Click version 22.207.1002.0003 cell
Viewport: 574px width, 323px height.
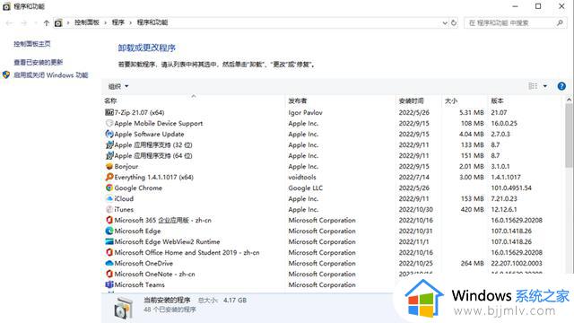point(517,263)
